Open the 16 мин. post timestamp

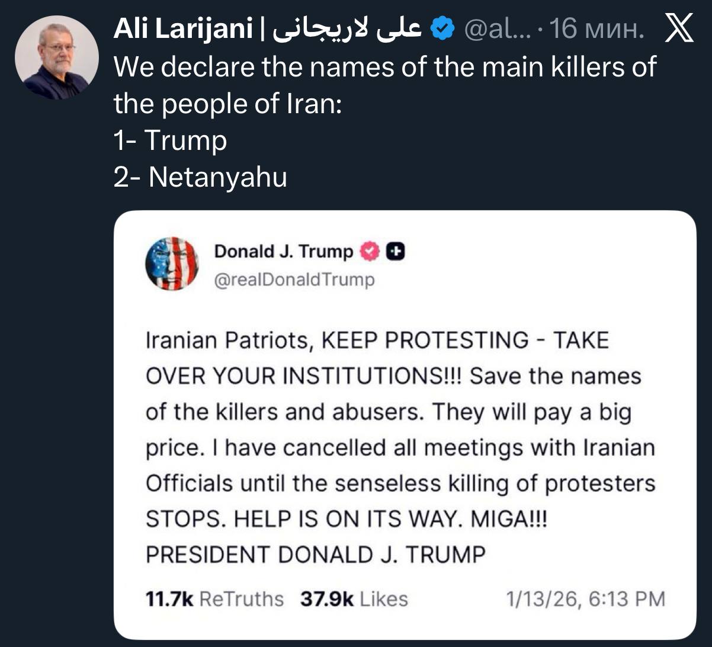(597, 28)
